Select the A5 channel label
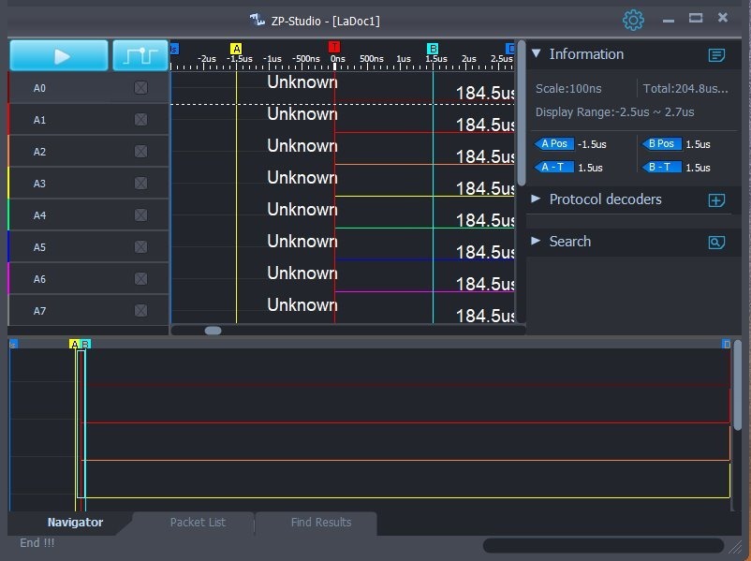The height and width of the screenshot is (561, 751). [x=39, y=247]
